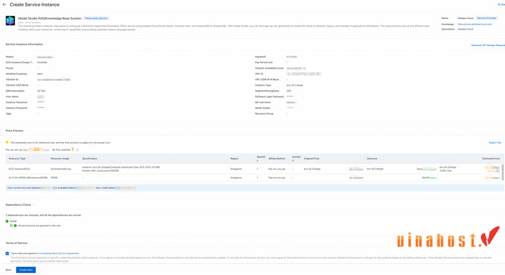The width and height of the screenshot is (505, 275).
Task: Click the Create Now button
Action: pos(26,270)
